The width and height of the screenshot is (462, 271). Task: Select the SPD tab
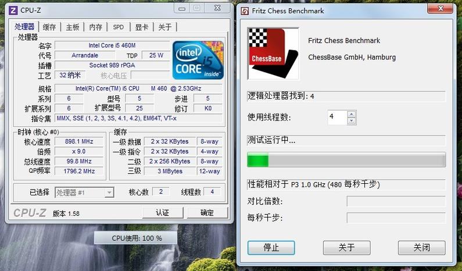click(119, 27)
